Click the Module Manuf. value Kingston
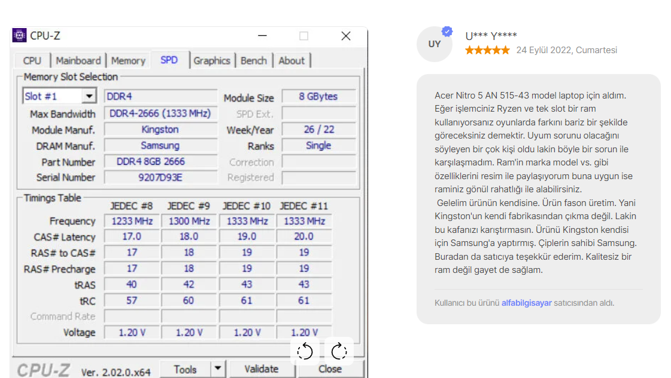This screenshot has height=378, width=671. pyautogui.click(x=160, y=130)
